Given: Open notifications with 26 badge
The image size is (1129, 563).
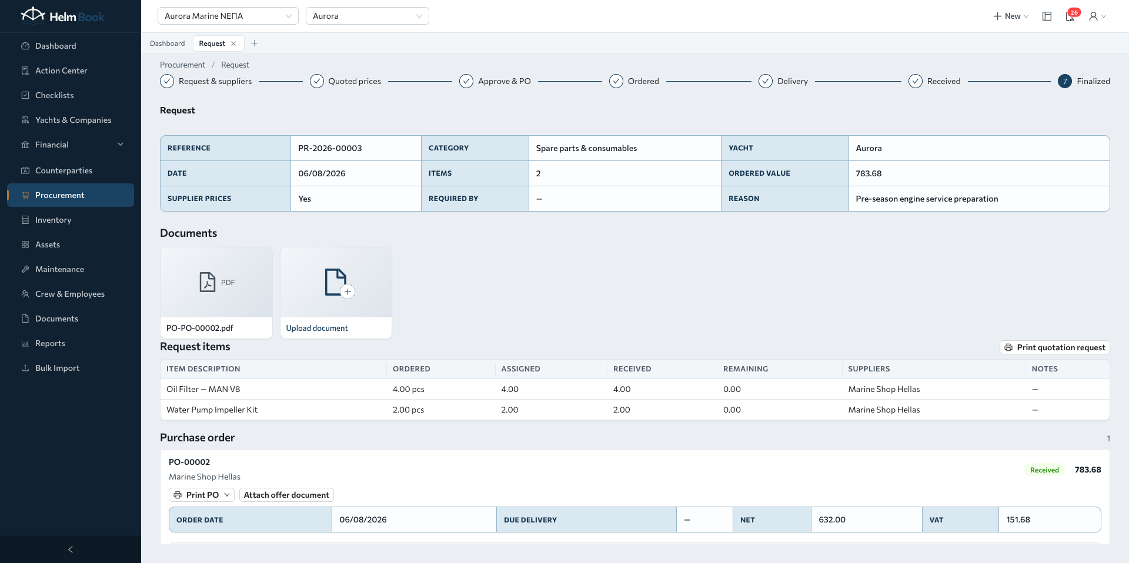Looking at the screenshot, I should [1071, 16].
